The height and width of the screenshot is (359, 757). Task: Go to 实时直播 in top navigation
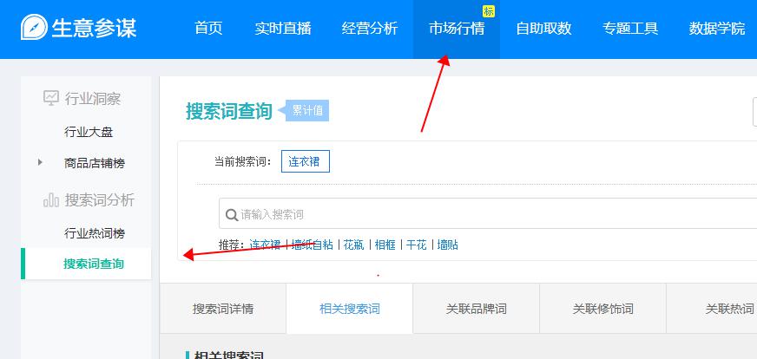283,29
